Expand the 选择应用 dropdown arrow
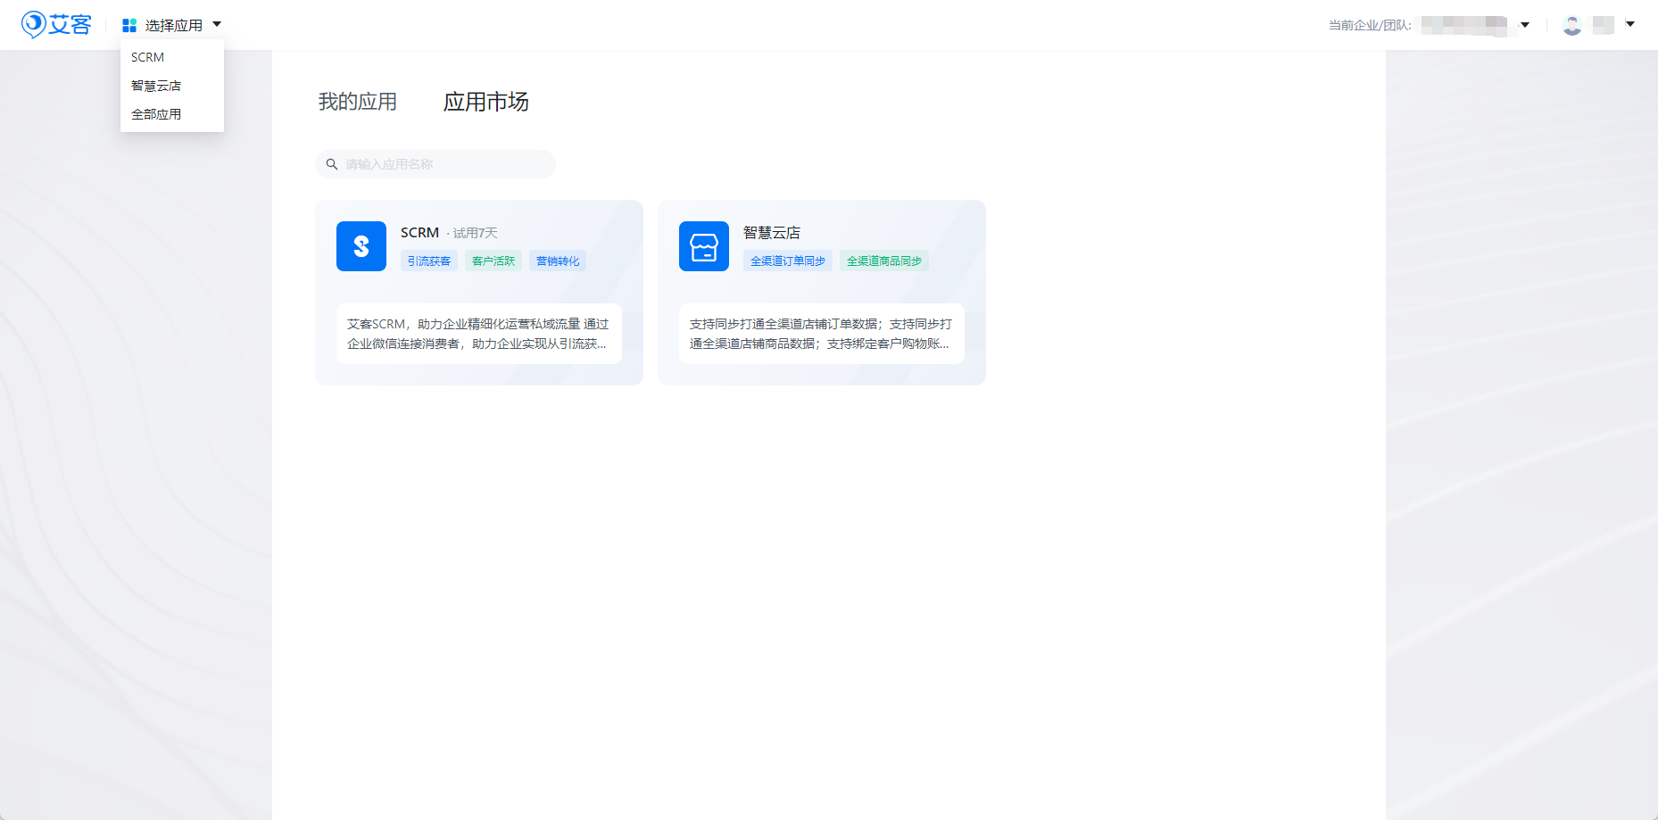This screenshot has height=820, width=1658. point(217,25)
